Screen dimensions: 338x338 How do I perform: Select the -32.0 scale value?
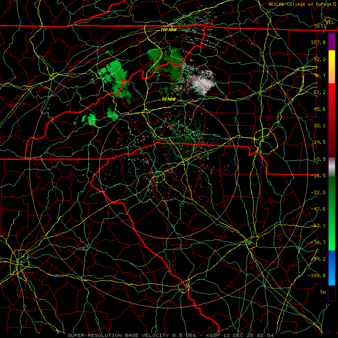[x=318, y=193]
